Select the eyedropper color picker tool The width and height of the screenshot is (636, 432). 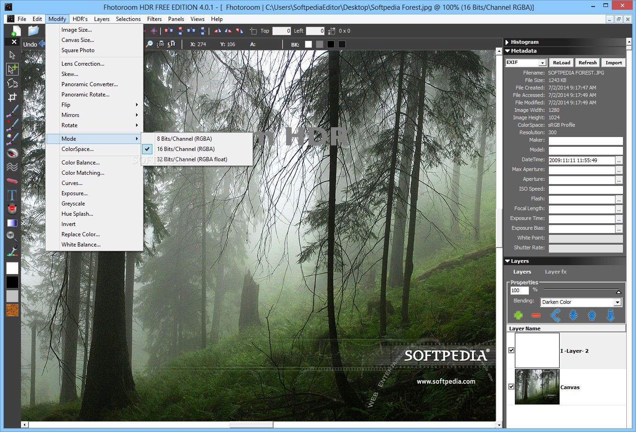[x=13, y=251]
